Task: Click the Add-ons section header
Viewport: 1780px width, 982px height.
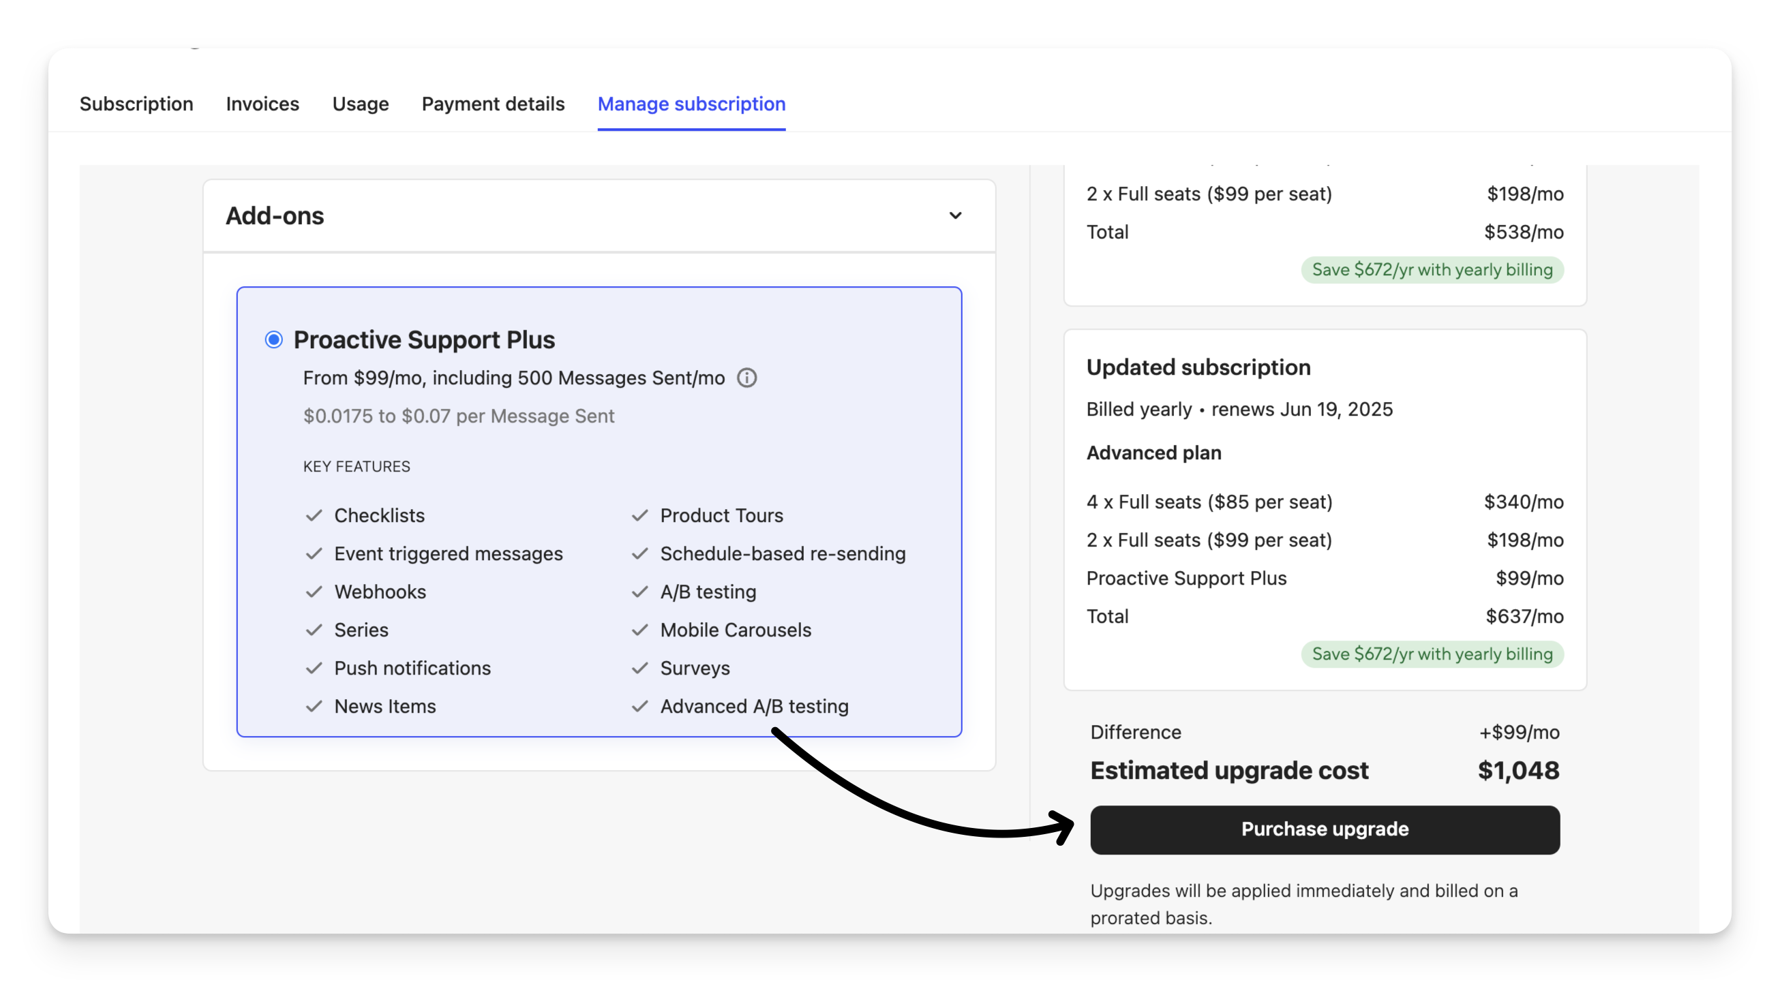Action: 275,215
